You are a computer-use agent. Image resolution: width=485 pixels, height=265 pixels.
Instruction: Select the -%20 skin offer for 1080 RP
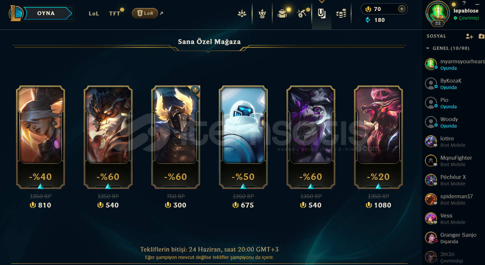tap(378, 137)
